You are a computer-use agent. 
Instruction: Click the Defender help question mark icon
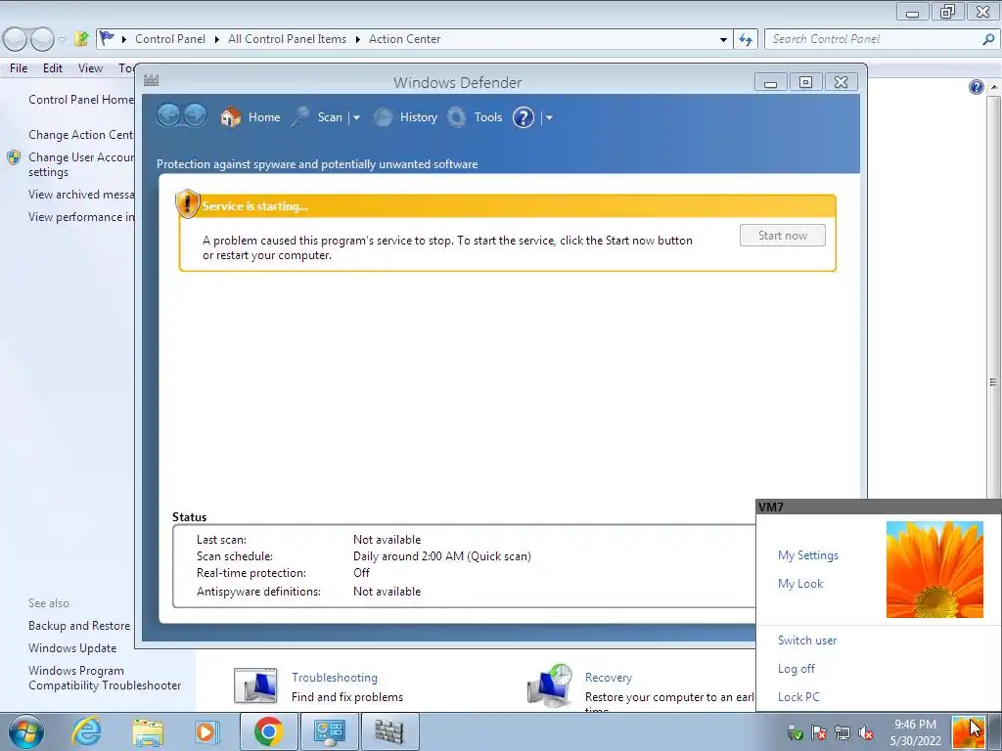point(524,117)
